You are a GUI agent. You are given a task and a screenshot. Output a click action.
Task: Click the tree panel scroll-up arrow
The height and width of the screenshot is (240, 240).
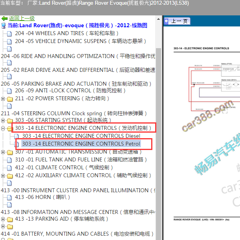pos(158,19)
